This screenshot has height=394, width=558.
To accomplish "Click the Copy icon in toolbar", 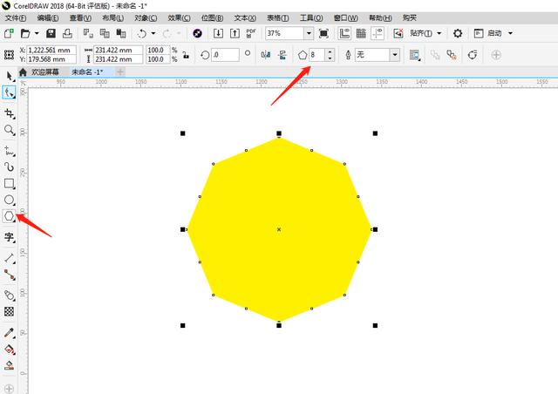I will tap(105, 33).
